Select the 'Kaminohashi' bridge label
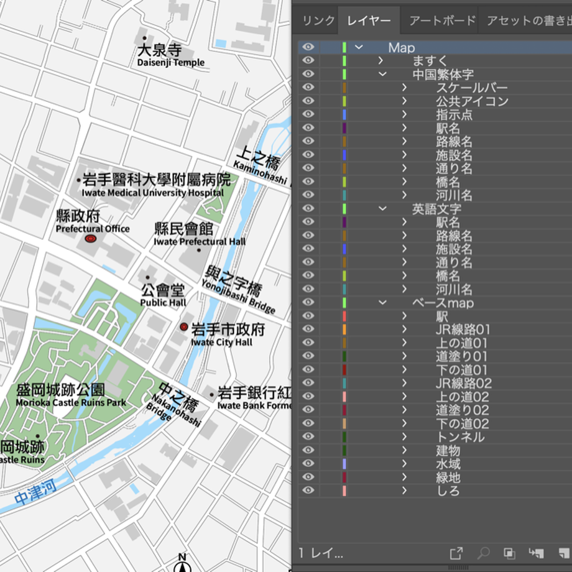This screenshot has height=572, width=572. (260, 173)
